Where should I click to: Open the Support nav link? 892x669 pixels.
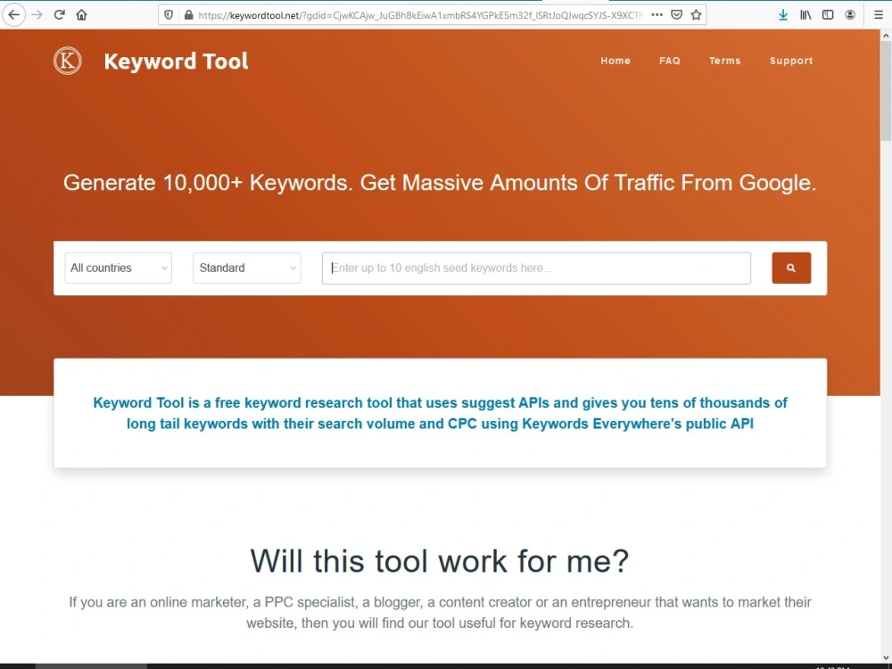[x=791, y=61]
